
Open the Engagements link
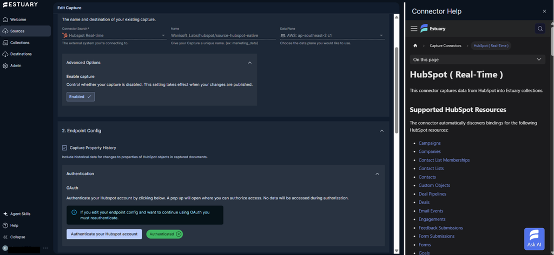tap(432, 219)
